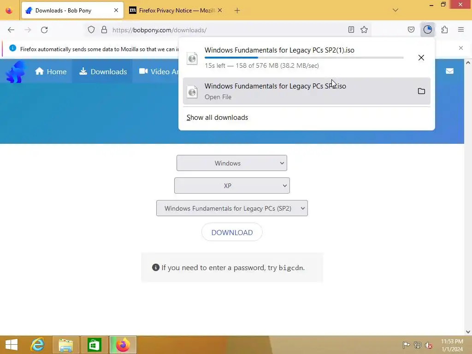Open the XP version dropdown
This screenshot has width=472, height=354.
tap(232, 186)
